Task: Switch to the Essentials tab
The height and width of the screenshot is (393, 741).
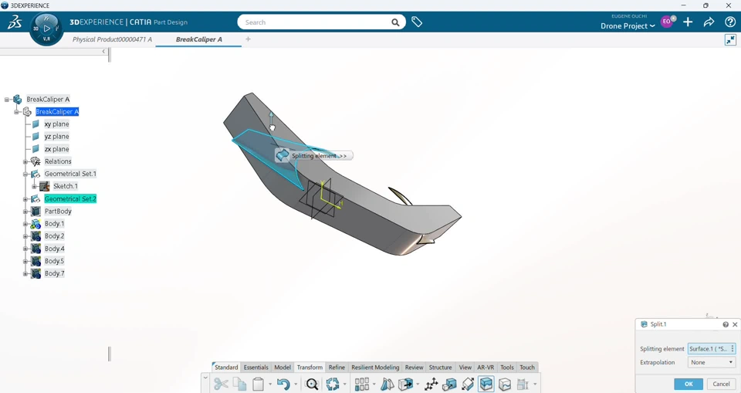Action: point(255,368)
